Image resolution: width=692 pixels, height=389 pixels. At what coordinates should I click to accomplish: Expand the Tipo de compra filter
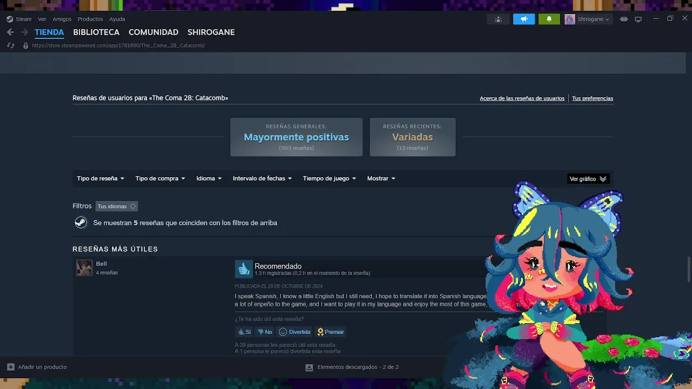(x=160, y=178)
